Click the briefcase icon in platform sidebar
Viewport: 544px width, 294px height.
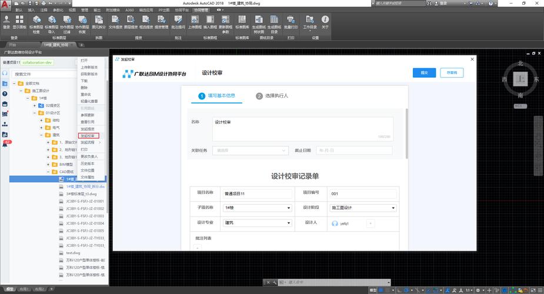(5, 104)
